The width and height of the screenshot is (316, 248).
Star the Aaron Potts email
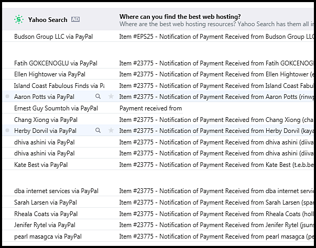coord(111,96)
